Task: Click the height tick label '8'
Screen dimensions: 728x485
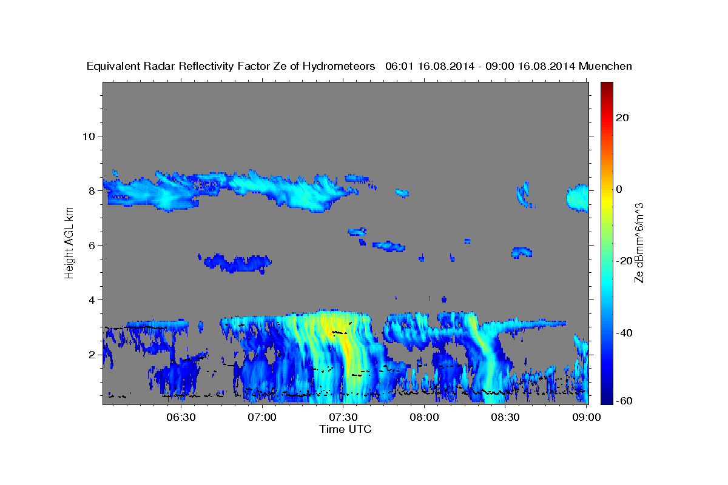Action: [x=93, y=190]
